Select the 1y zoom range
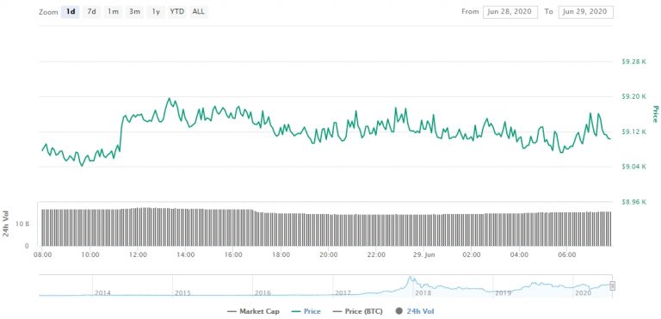The width and height of the screenshot is (661, 319). (156, 12)
